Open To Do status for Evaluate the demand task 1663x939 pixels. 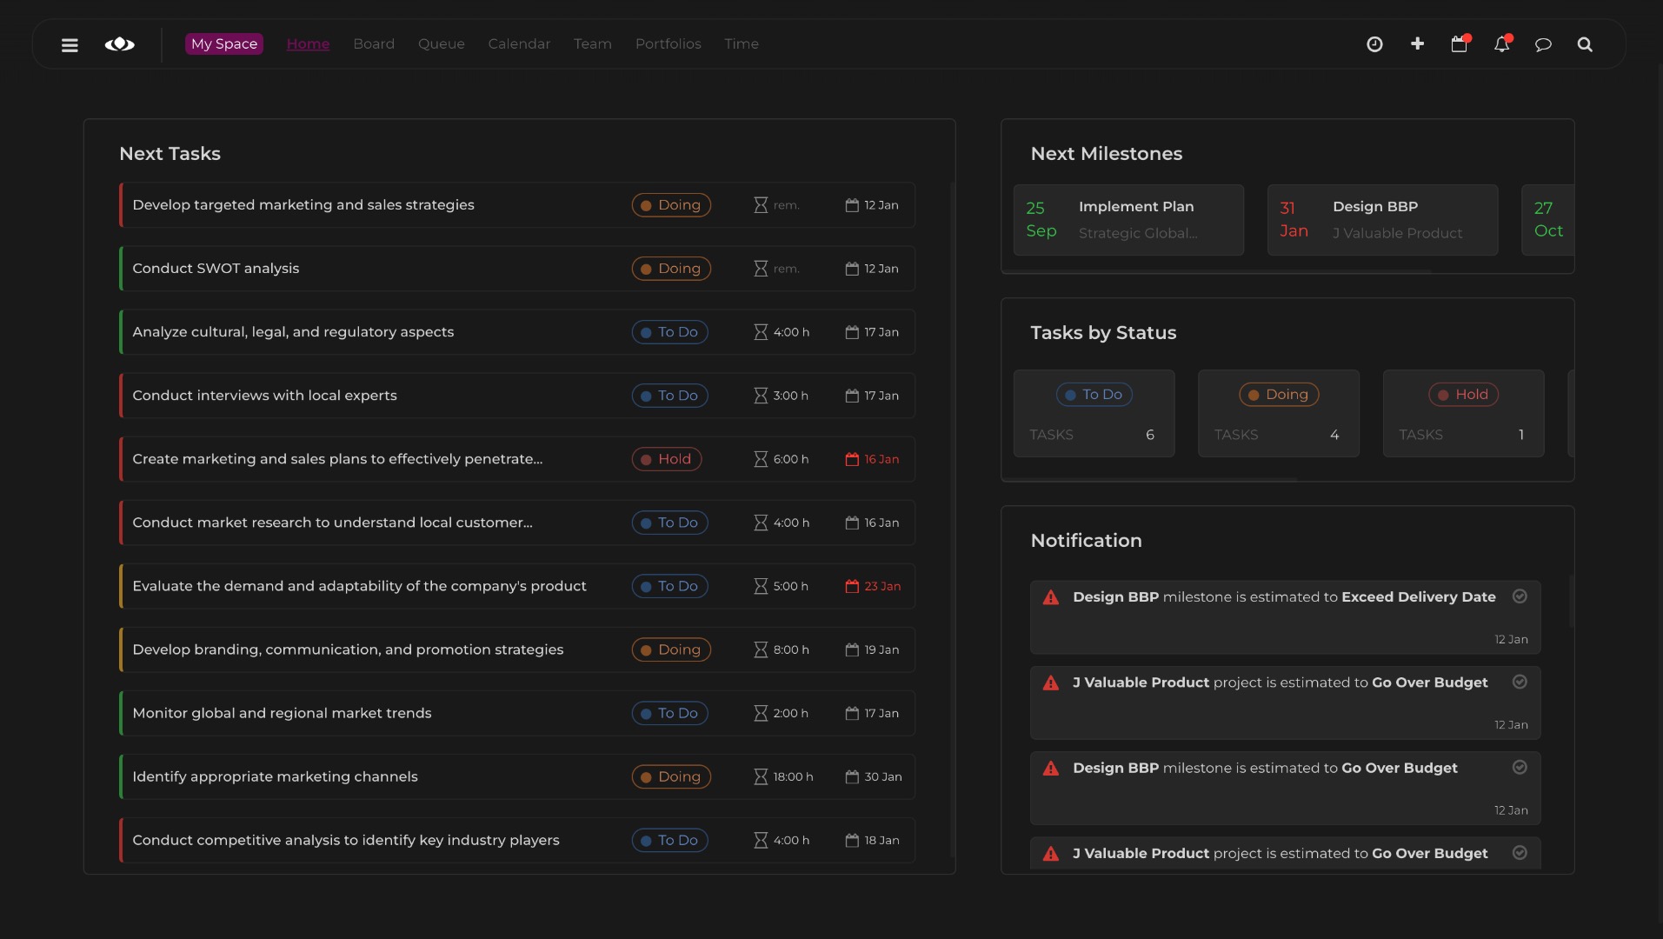click(x=669, y=586)
